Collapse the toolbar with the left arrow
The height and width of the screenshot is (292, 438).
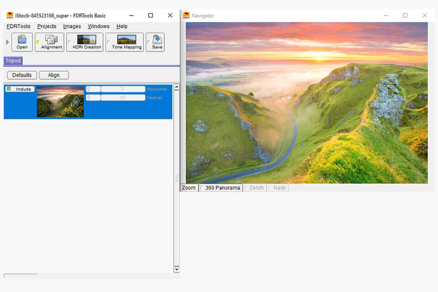(x=7, y=41)
